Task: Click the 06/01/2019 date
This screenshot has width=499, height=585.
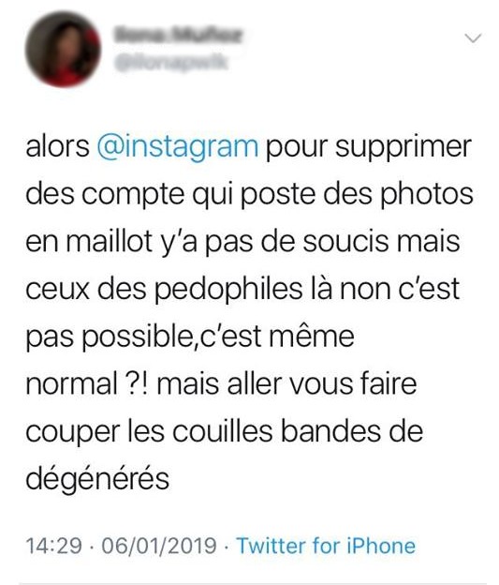Action: tap(159, 546)
